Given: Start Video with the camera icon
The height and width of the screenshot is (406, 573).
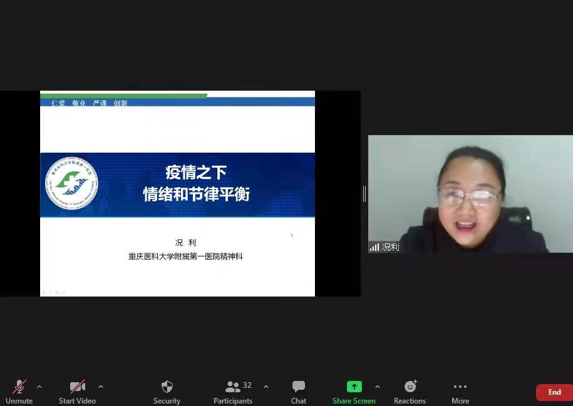Looking at the screenshot, I should point(77,387).
